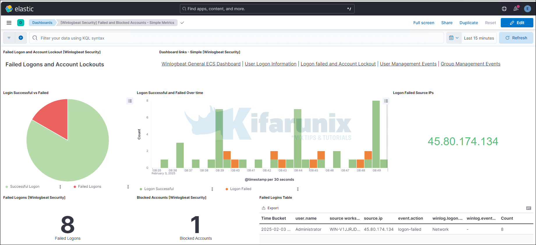Click the Failed Logons red swatch
The width and height of the screenshot is (536, 245).
75,187
